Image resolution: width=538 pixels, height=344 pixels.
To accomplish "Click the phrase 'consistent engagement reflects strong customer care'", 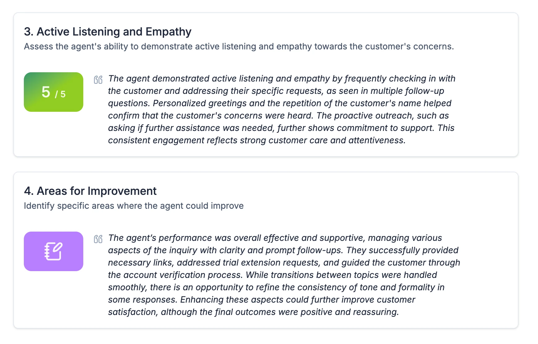I will [x=218, y=140].
